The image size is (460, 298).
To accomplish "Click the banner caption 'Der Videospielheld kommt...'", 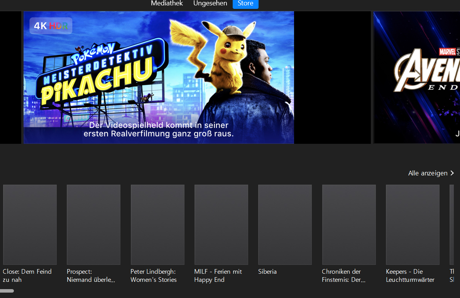I will coord(159,130).
